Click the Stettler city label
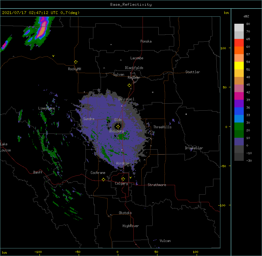262x256 pixels. coord(193,72)
